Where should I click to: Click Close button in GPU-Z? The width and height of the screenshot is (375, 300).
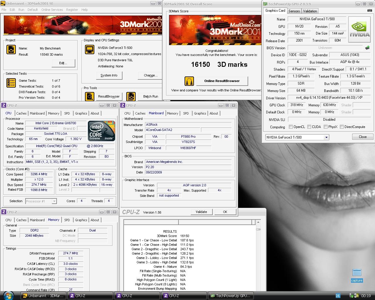pyautogui.click(x=363, y=137)
